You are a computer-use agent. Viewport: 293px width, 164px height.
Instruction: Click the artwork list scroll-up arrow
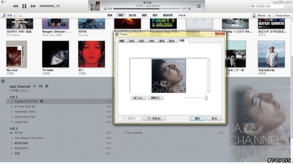209,60
